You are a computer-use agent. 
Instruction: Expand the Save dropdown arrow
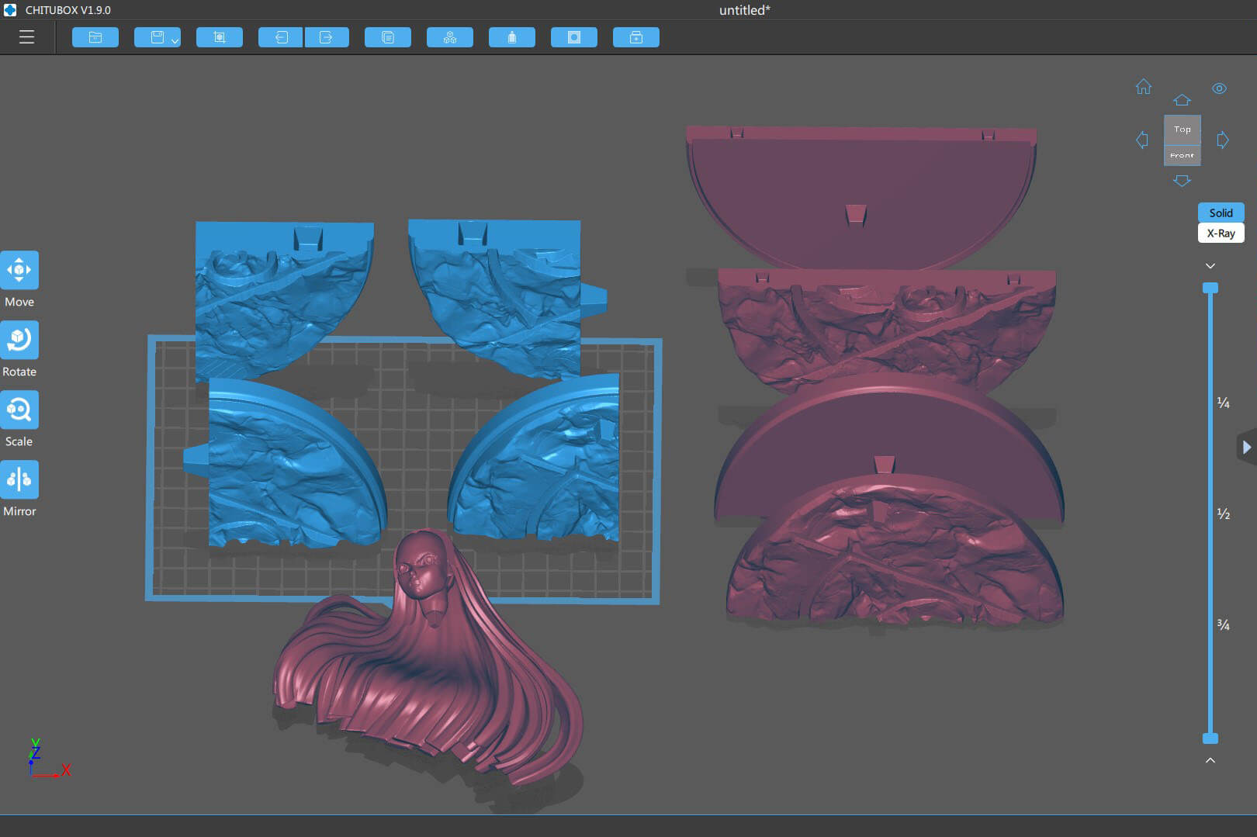(175, 40)
